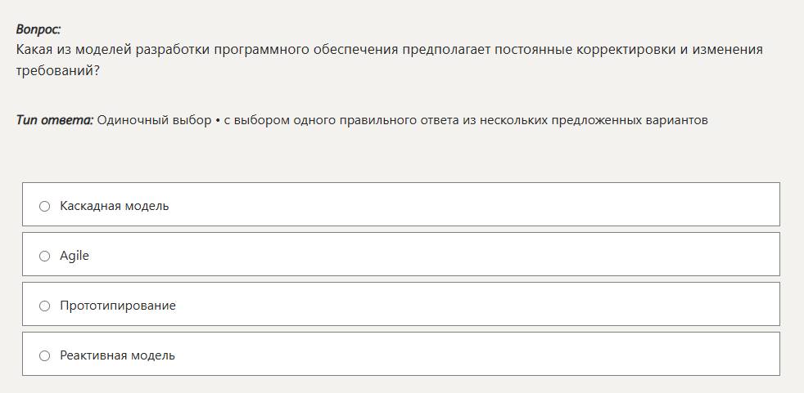
Task: Select the Agile radio button
Action: pos(44,256)
